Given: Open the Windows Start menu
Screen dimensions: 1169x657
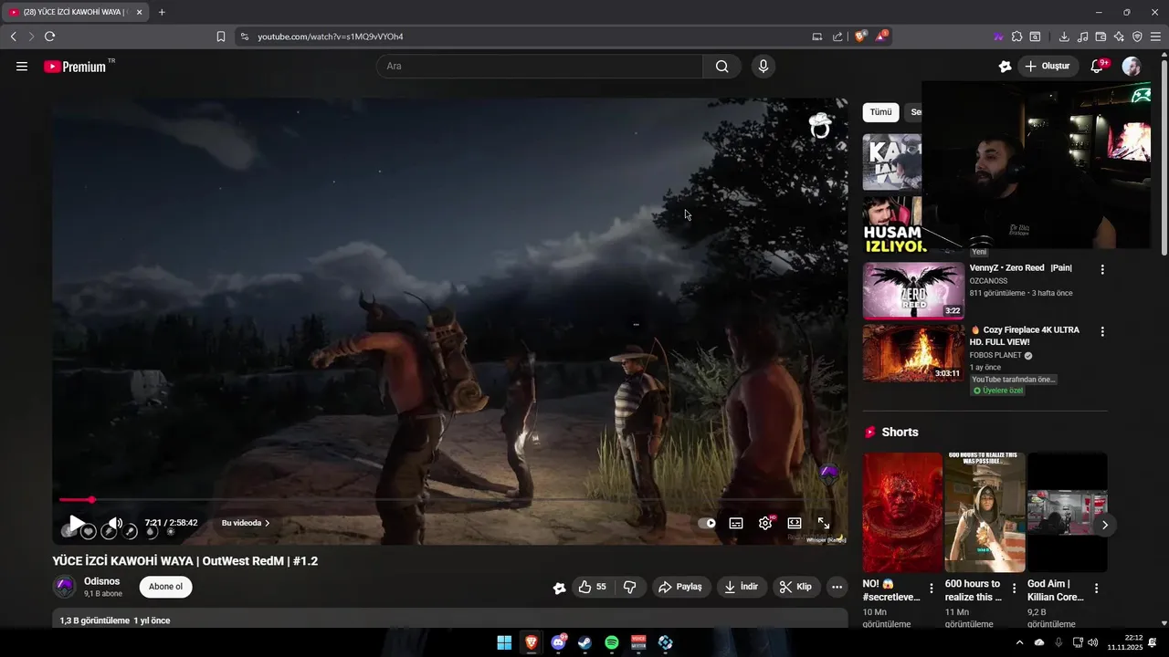Looking at the screenshot, I should [x=504, y=643].
